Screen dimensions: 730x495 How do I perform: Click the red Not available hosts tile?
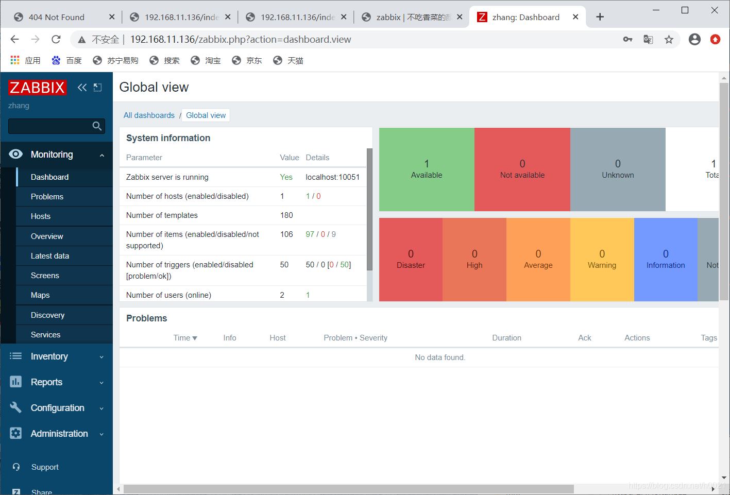tap(522, 169)
